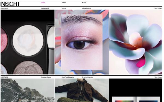
Task: Select the Brendan Dunne artist name
Action: point(46,77)
